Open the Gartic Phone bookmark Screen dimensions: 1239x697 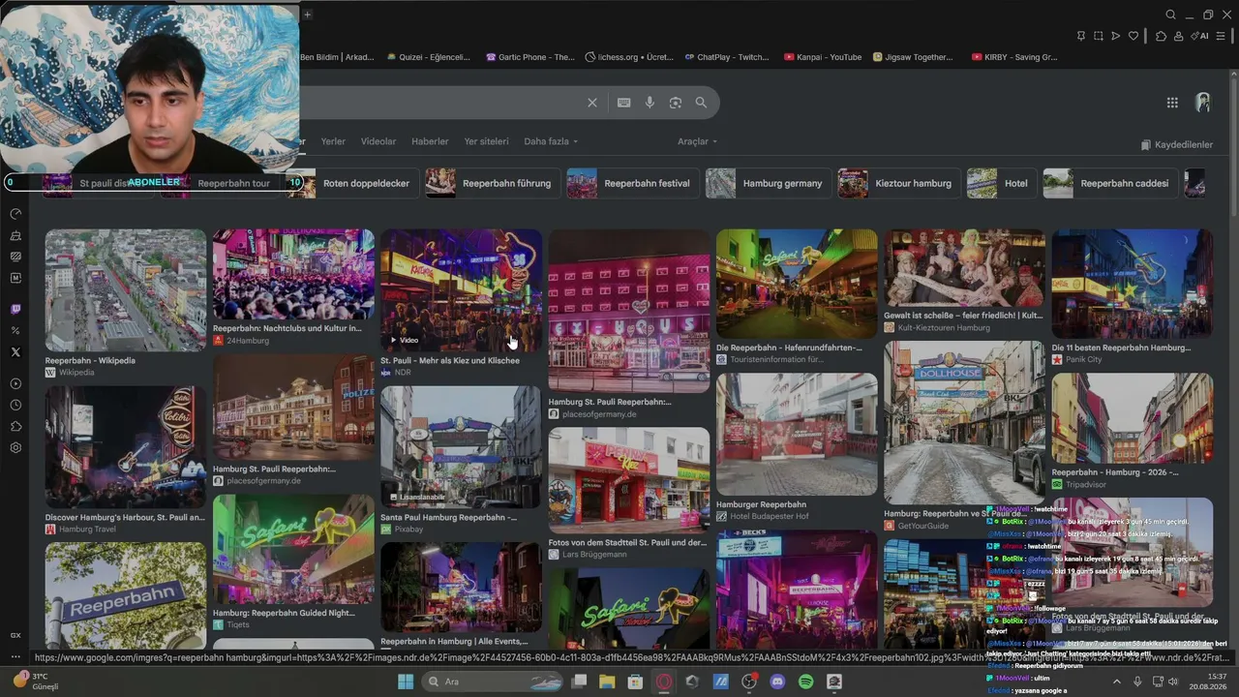530,57
